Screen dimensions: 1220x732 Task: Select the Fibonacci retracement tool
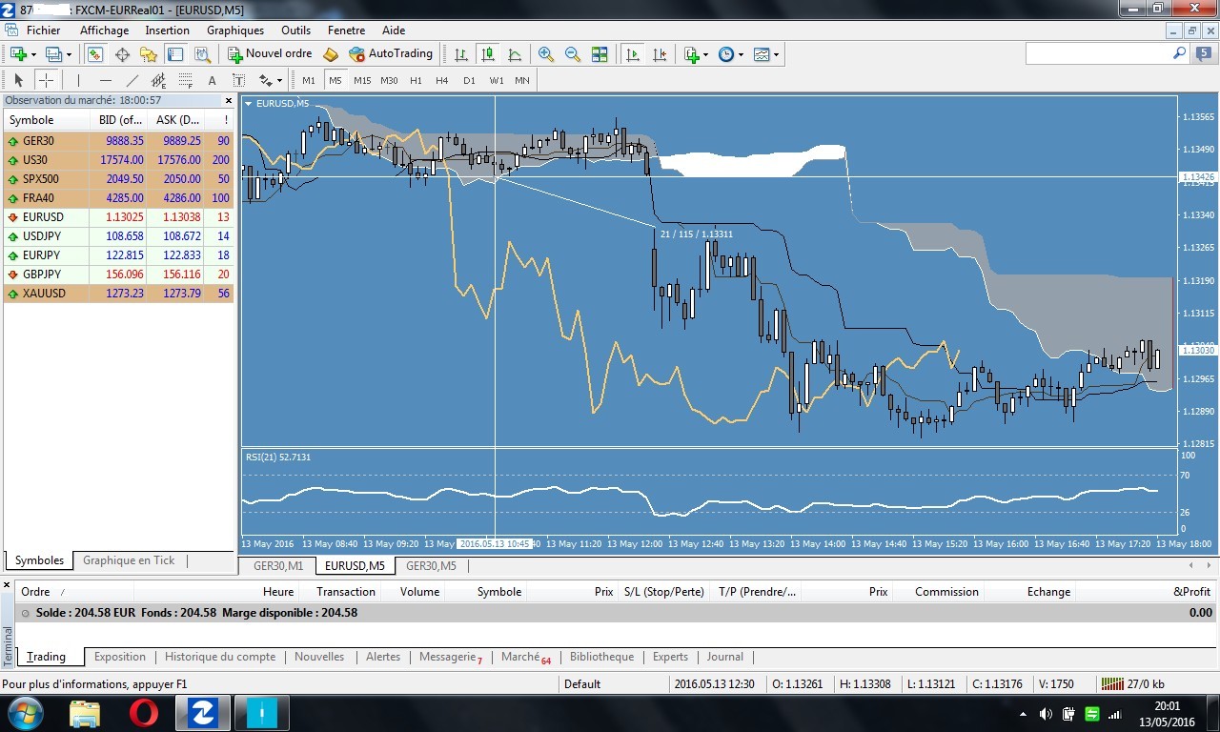pos(186,81)
